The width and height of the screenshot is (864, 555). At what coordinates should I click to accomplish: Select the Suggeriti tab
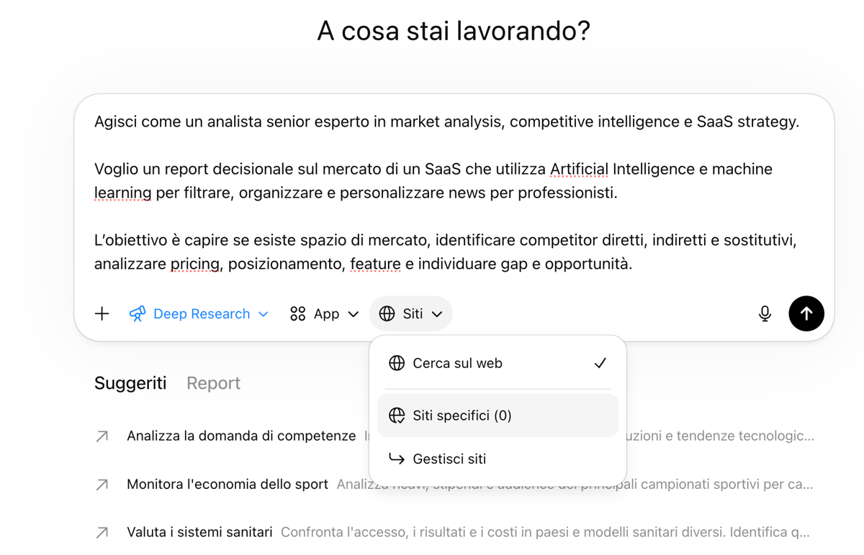130,383
